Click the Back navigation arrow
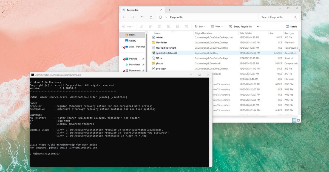Image resolution: width=329 pixels, height=172 pixels. pyautogui.click(x=124, y=17)
